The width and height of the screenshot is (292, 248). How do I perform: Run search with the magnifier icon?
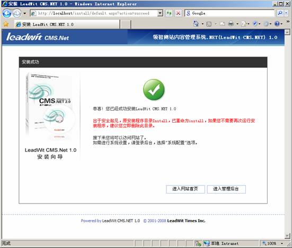(280, 13)
